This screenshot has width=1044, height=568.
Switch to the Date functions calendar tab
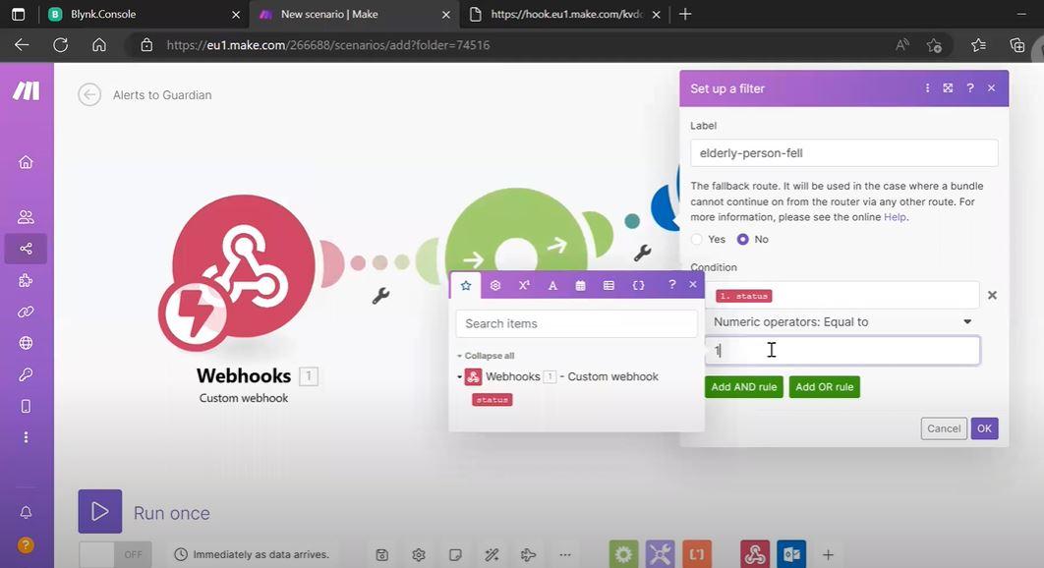tap(581, 285)
